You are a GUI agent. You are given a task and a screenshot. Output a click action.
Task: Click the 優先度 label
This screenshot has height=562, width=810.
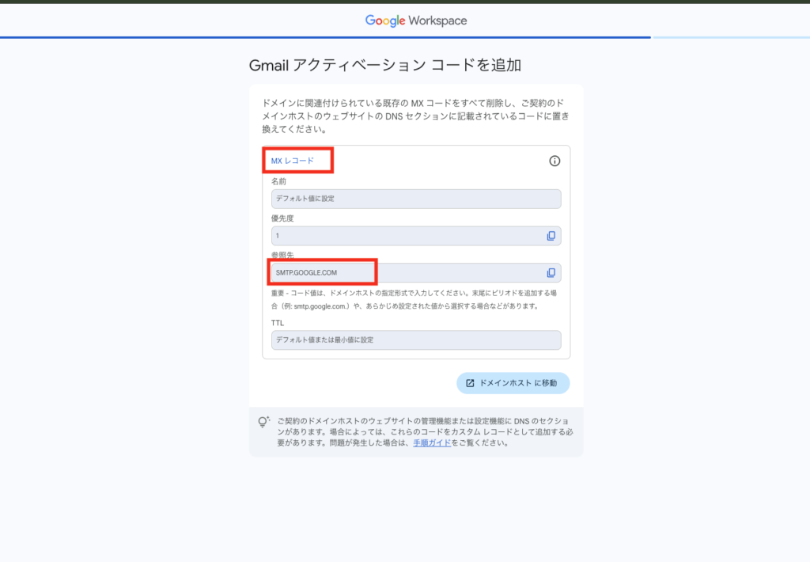point(282,218)
